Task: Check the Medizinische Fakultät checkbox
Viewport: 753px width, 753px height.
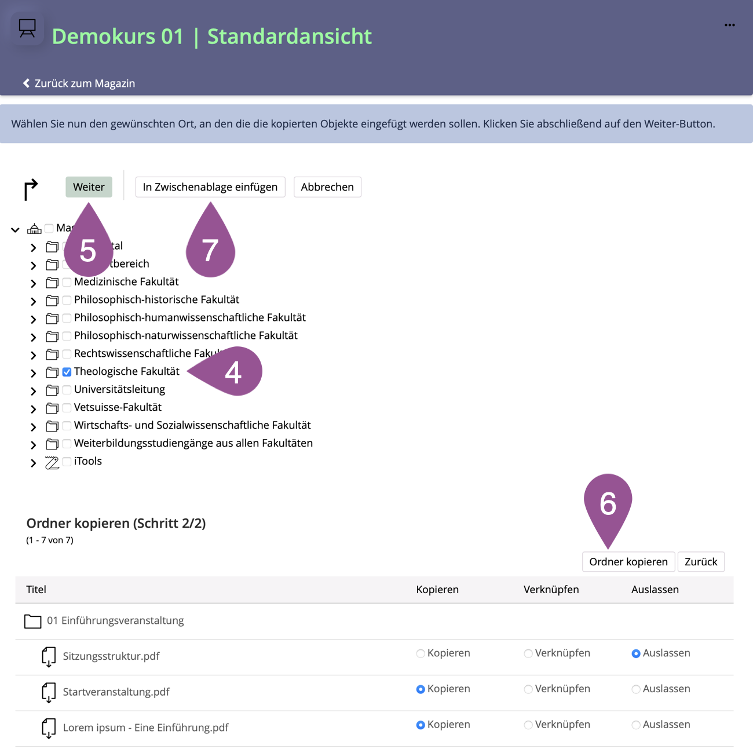Action: [67, 282]
